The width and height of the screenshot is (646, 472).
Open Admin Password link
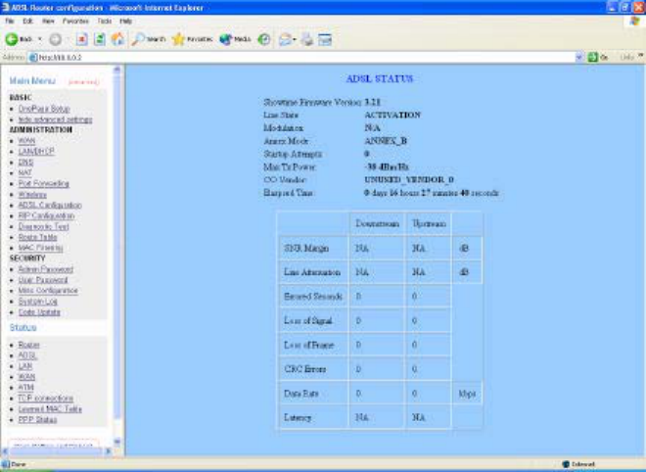point(46,269)
